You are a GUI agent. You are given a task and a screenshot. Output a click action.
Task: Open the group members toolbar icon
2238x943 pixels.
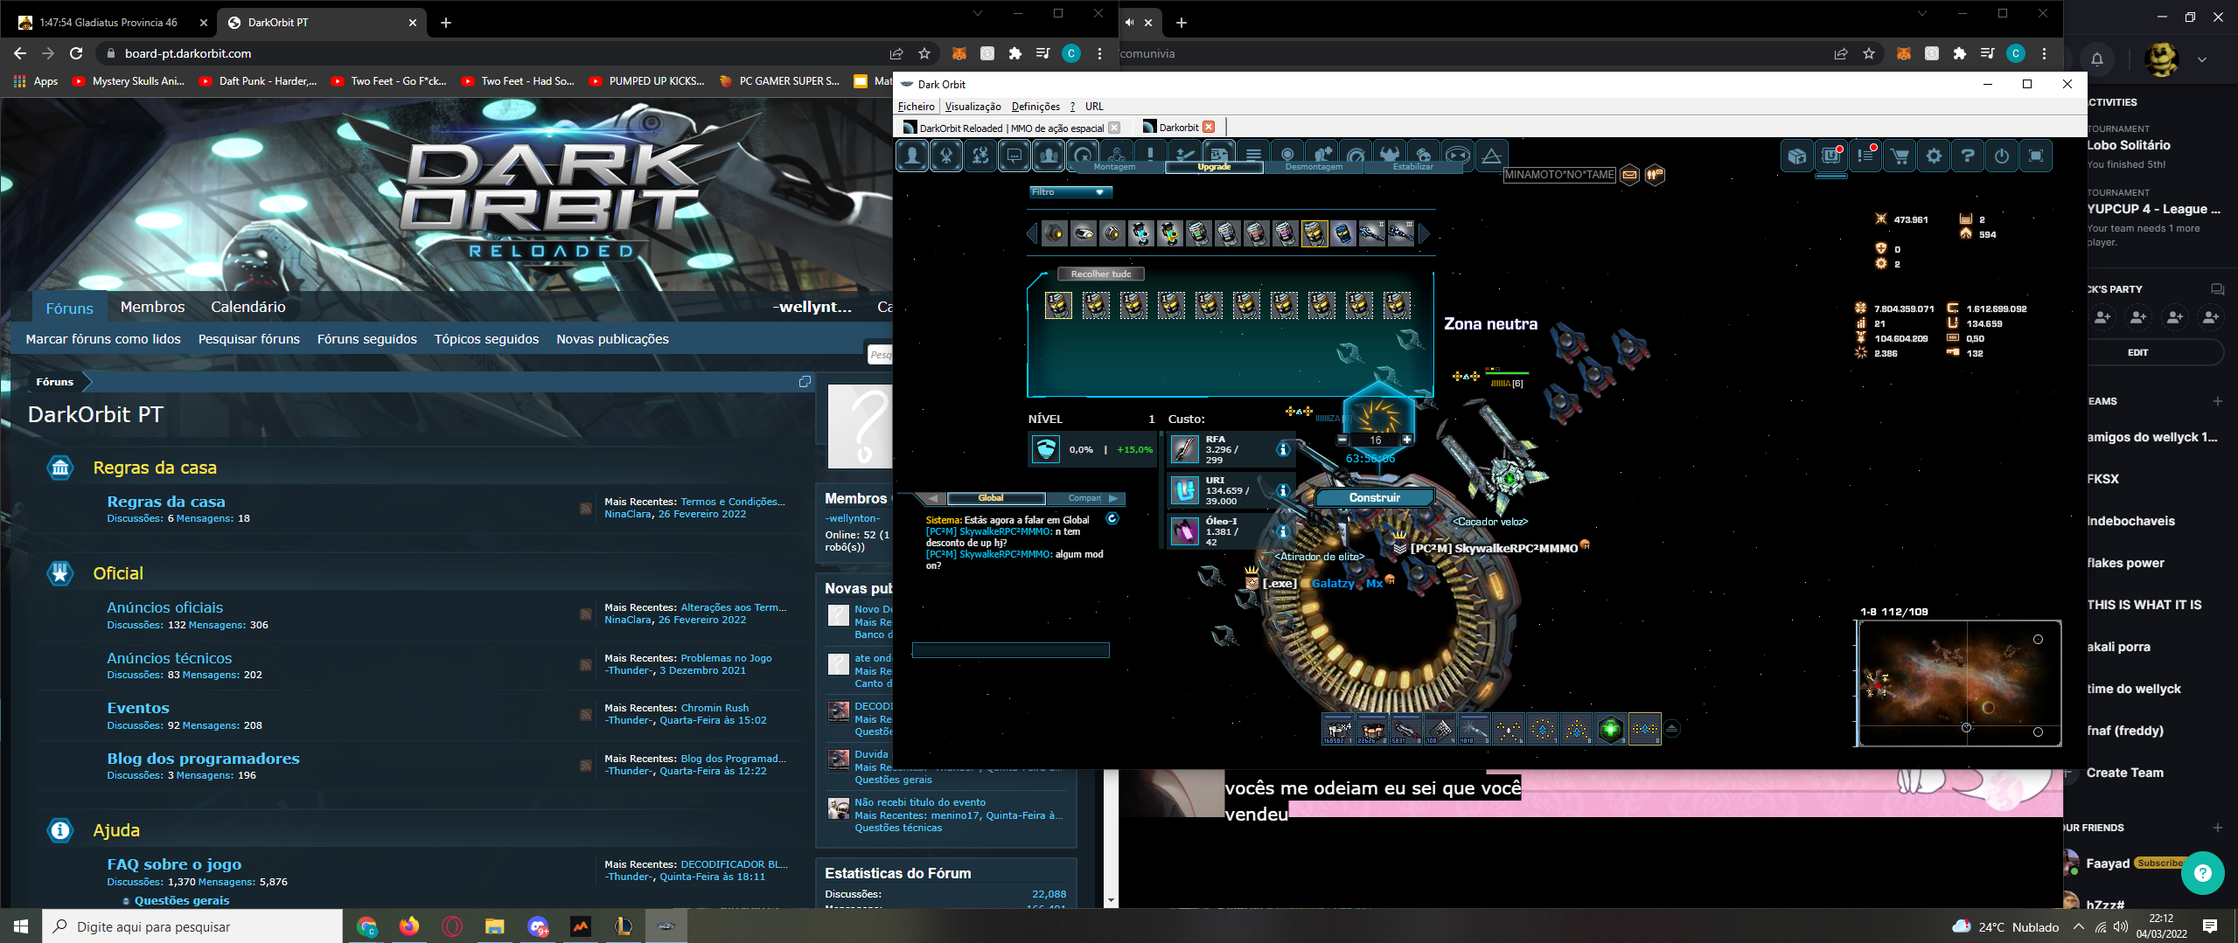pos(1049,156)
